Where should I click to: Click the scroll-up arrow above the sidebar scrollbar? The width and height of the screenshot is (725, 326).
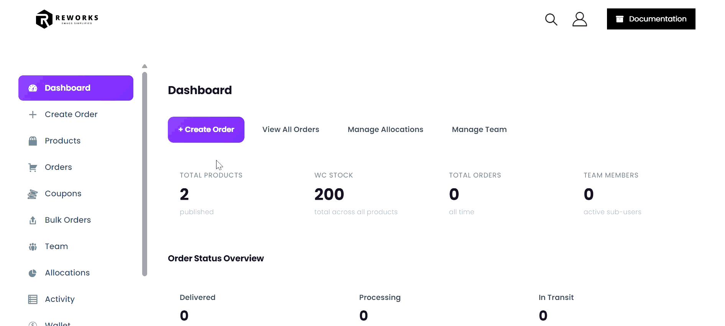144,66
